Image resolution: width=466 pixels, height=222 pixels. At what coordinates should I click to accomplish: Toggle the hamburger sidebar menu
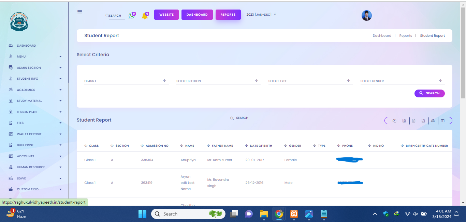pyautogui.click(x=79, y=12)
